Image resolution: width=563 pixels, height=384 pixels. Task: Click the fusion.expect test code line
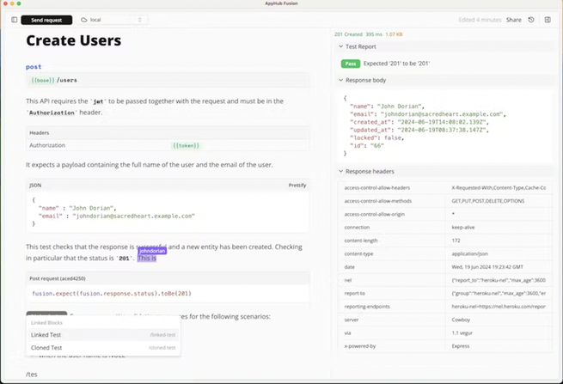click(x=112, y=294)
